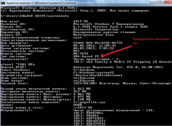
Task: Select hotfix entry '[05]: KB2479943'
Action: point(89,124)
